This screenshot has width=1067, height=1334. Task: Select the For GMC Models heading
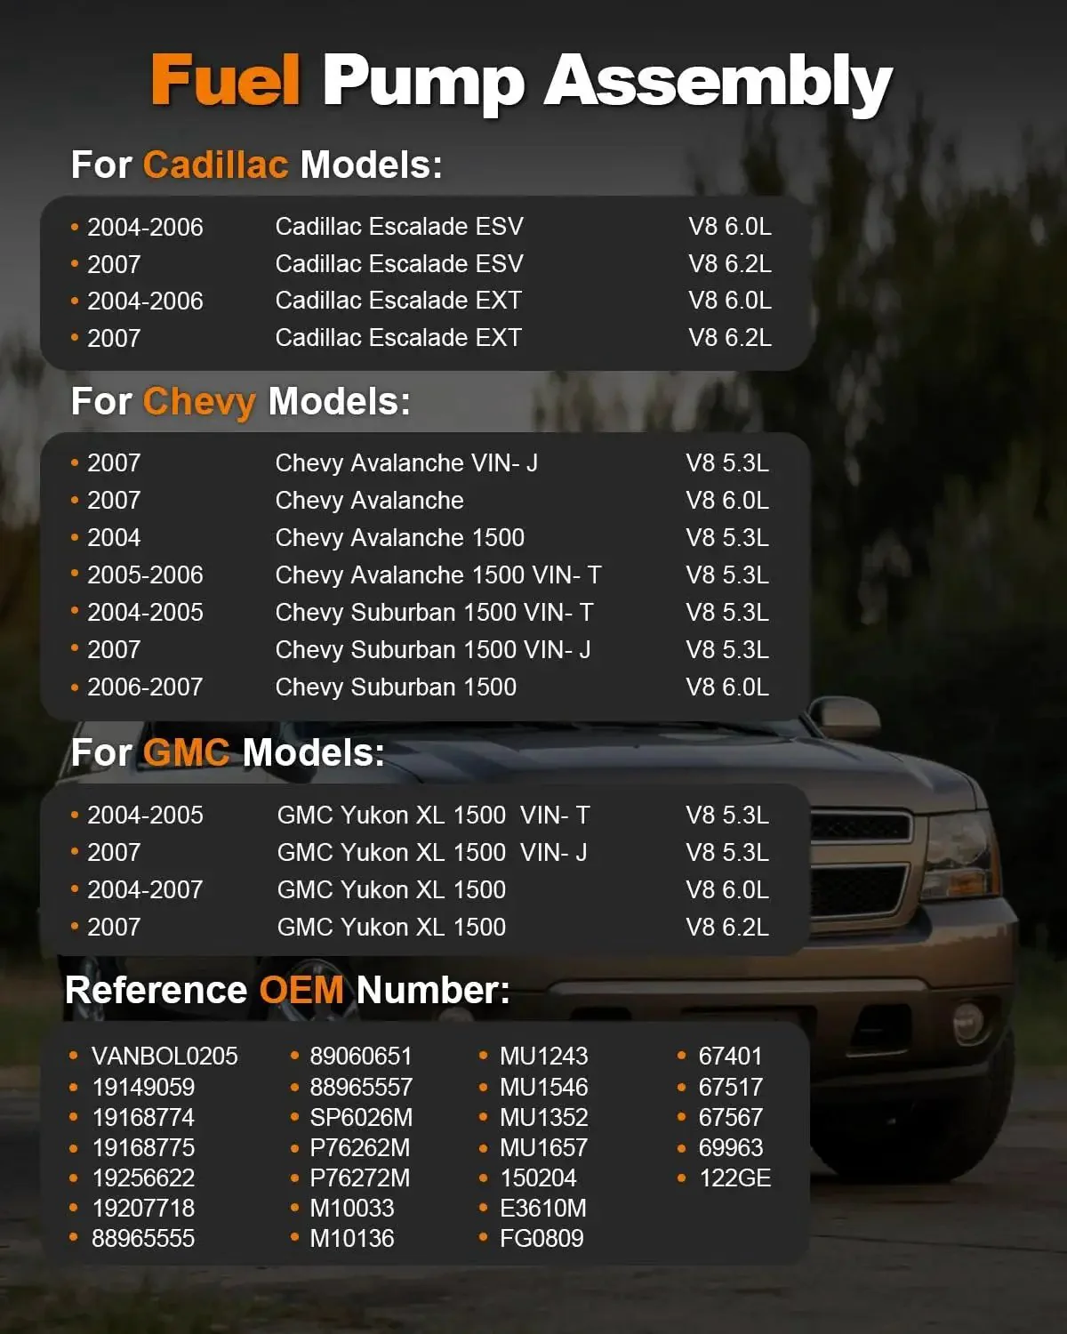[228, 753]
